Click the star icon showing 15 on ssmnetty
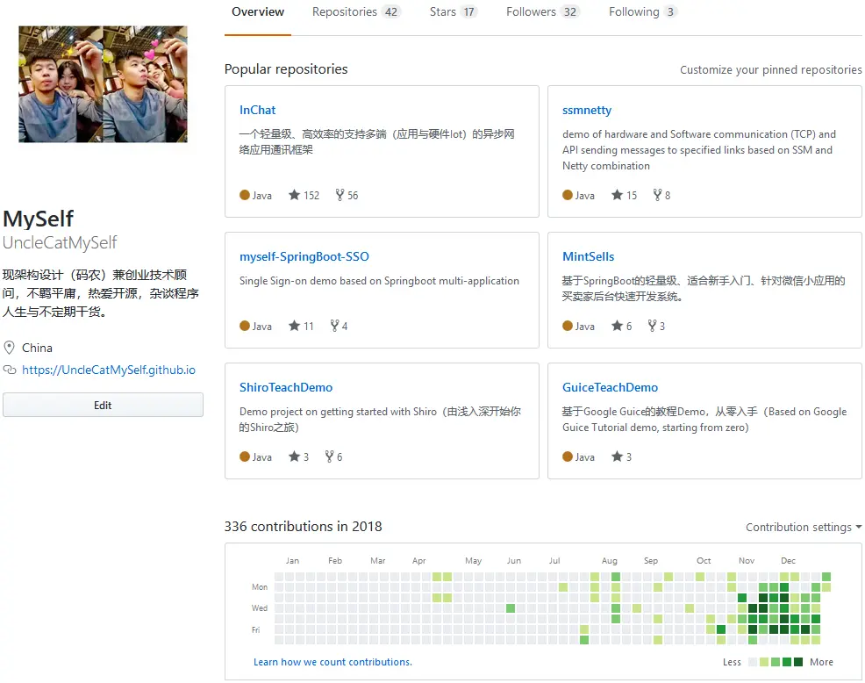This screenshot has height=683, width=865. pyautogui.click(x=617, y=195)
